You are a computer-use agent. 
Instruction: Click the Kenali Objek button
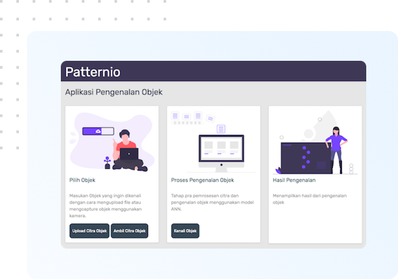[185, 231]
